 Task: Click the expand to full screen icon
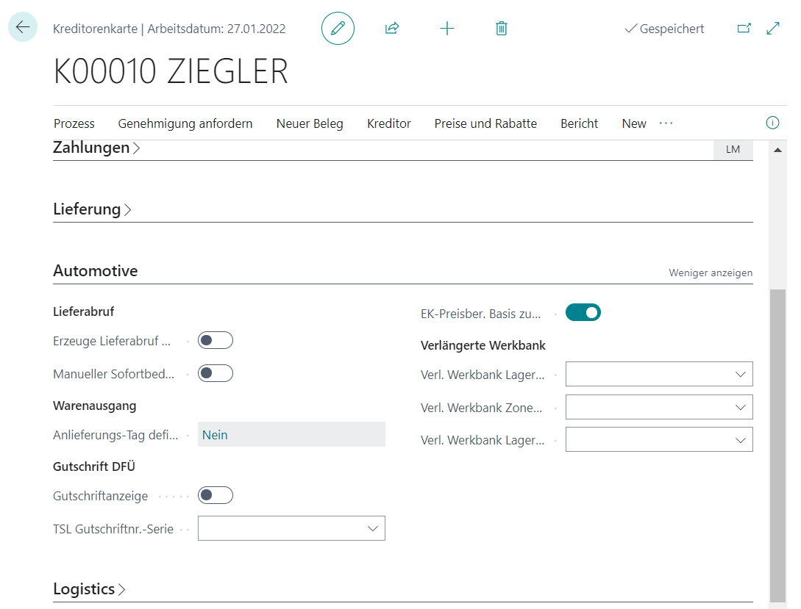pos(773,29)
